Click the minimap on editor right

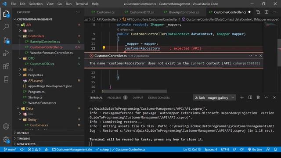point(270,24)
